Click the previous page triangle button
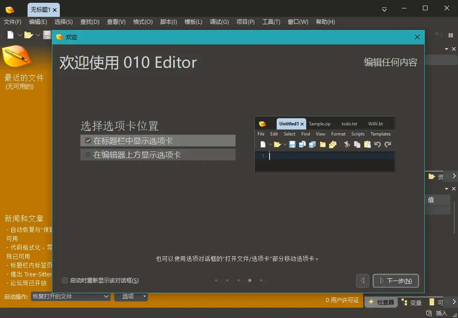This screenshot has height=318, width=458. pyautogui.click(x=363, y=281)
